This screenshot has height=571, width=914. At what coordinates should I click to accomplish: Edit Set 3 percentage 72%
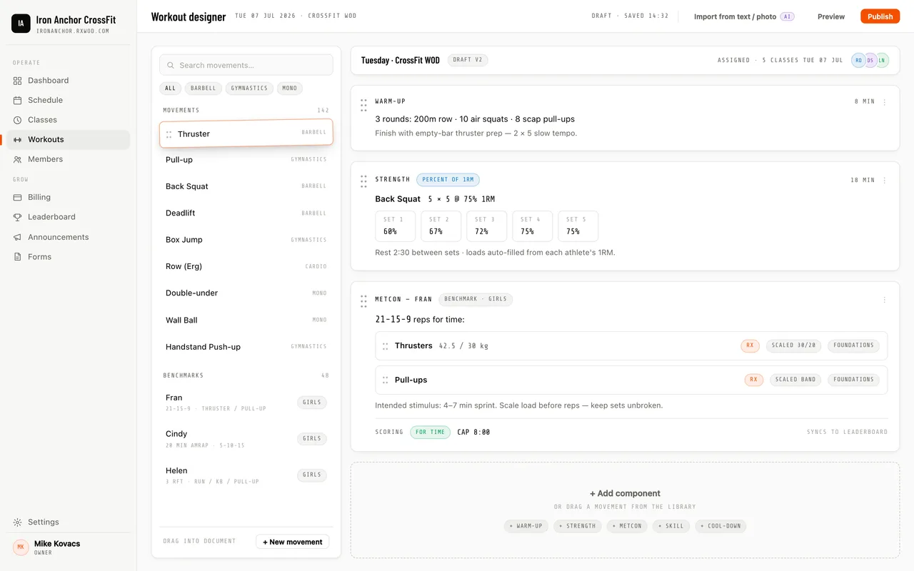(487, 226)
